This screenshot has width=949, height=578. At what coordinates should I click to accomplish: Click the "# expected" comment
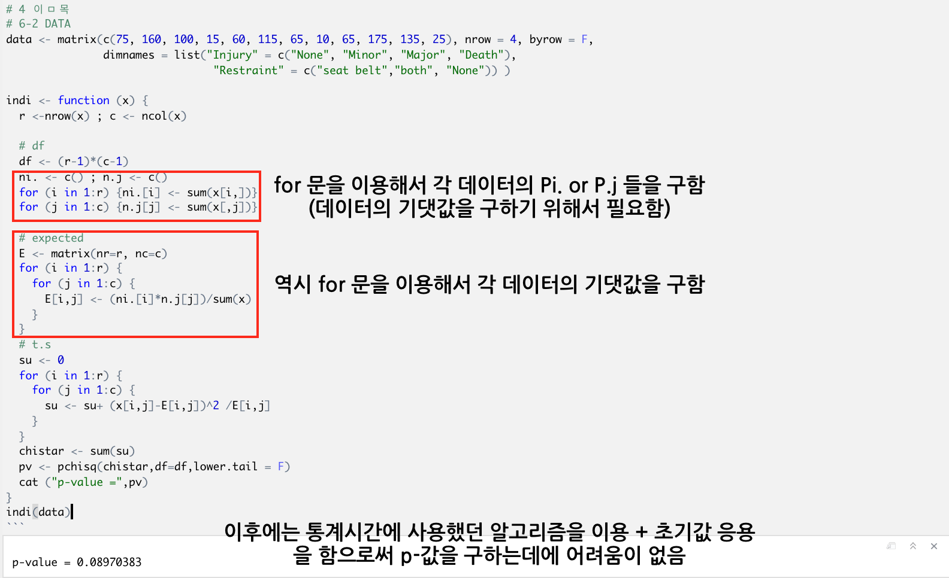tap(51, 238)
